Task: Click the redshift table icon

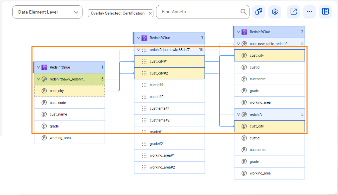Action: point(244,115)
